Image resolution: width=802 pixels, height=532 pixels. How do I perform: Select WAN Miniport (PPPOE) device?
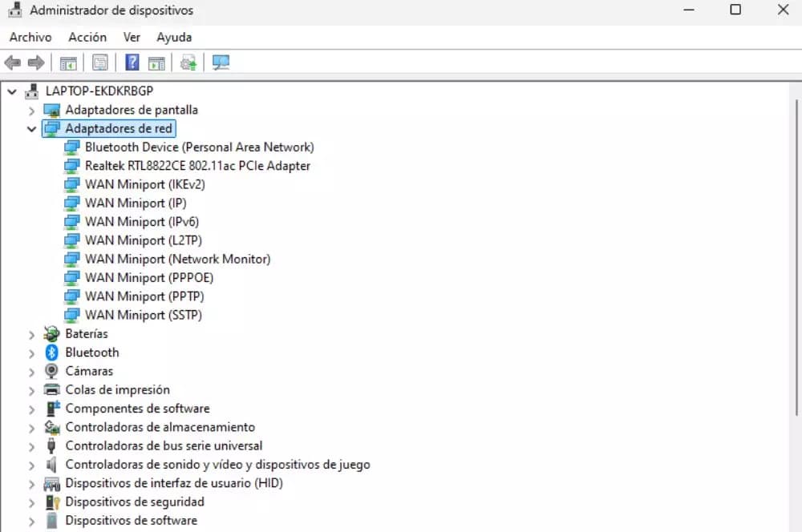149,278
